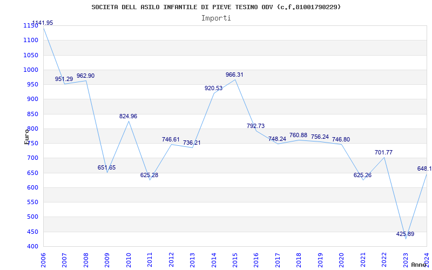This screenshot has width=432, height=270.
Task: Click the 648.1 data label for 2024
Action: click(x=424, y=168)
